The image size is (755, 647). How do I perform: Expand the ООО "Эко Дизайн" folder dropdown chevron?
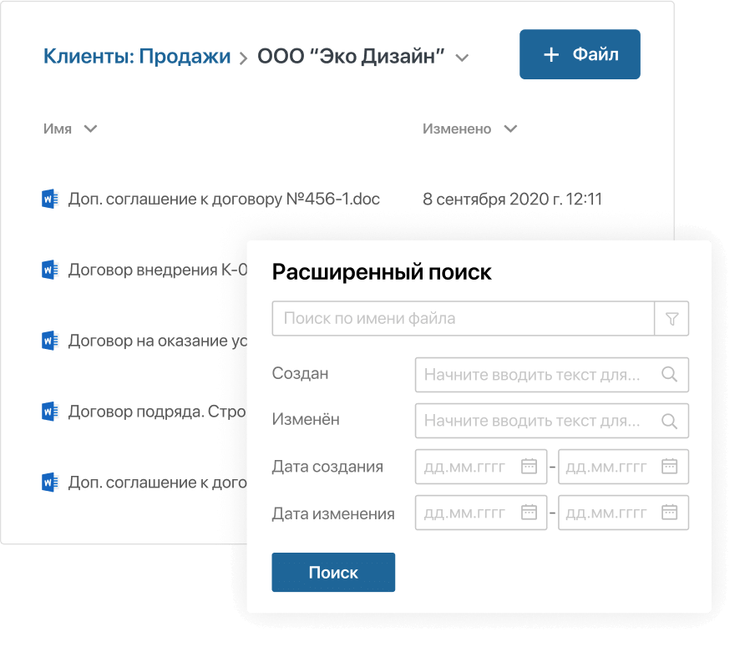click(462, 58)
